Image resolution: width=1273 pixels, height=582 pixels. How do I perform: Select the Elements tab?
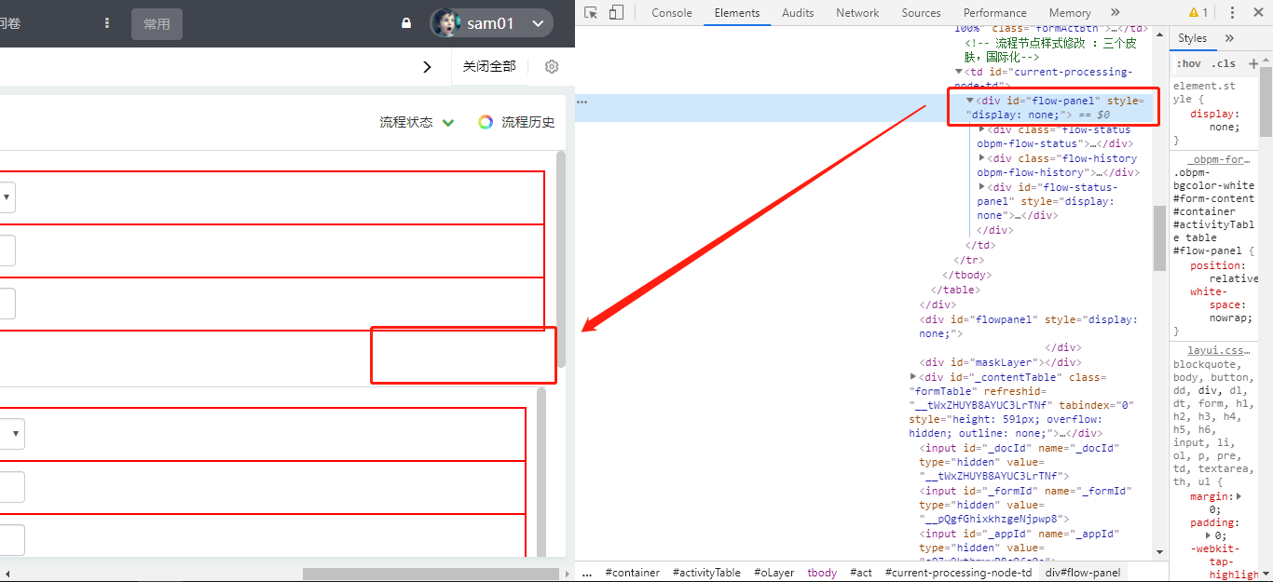(x=737, y=13)
